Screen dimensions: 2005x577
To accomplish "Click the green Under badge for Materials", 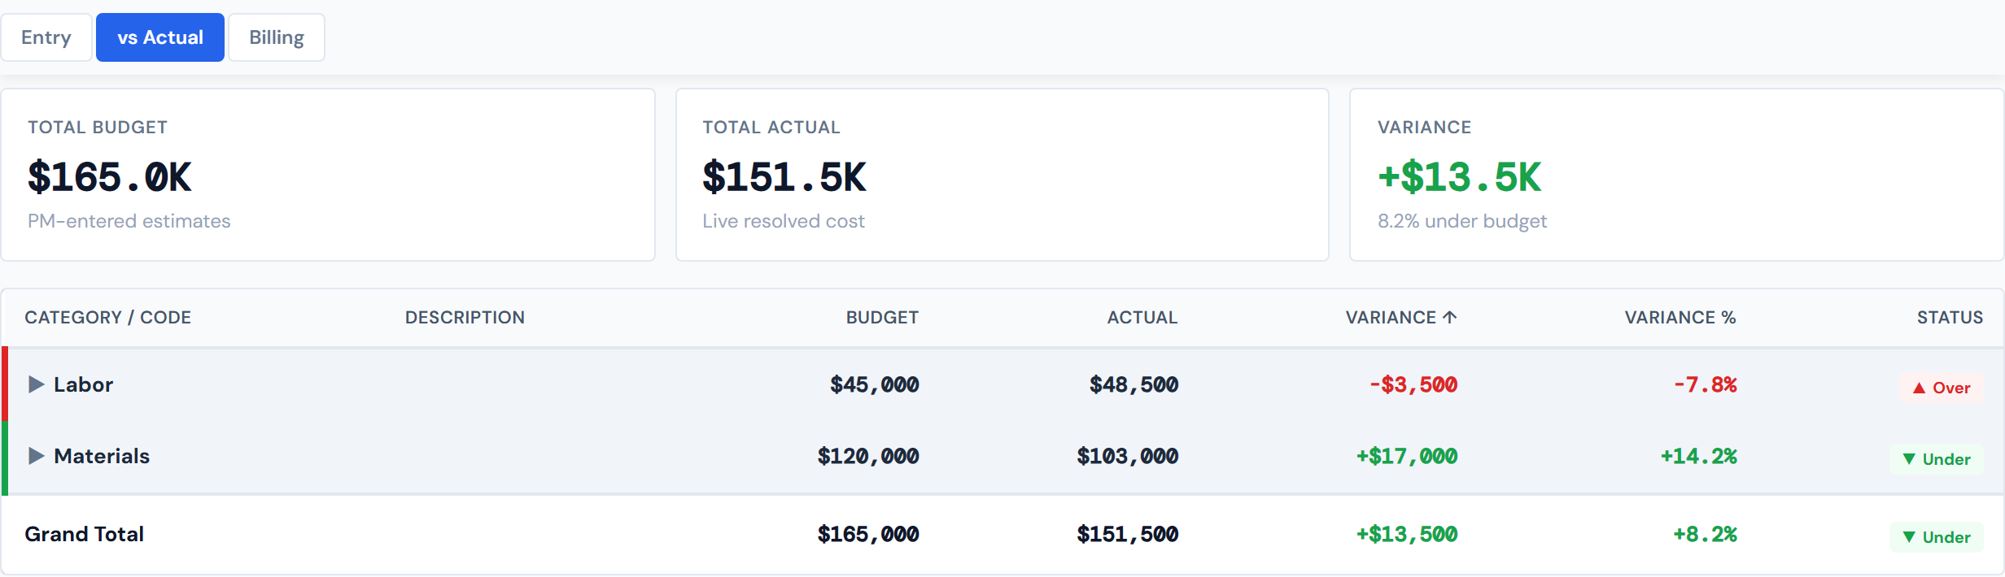I will [1936, 459].
